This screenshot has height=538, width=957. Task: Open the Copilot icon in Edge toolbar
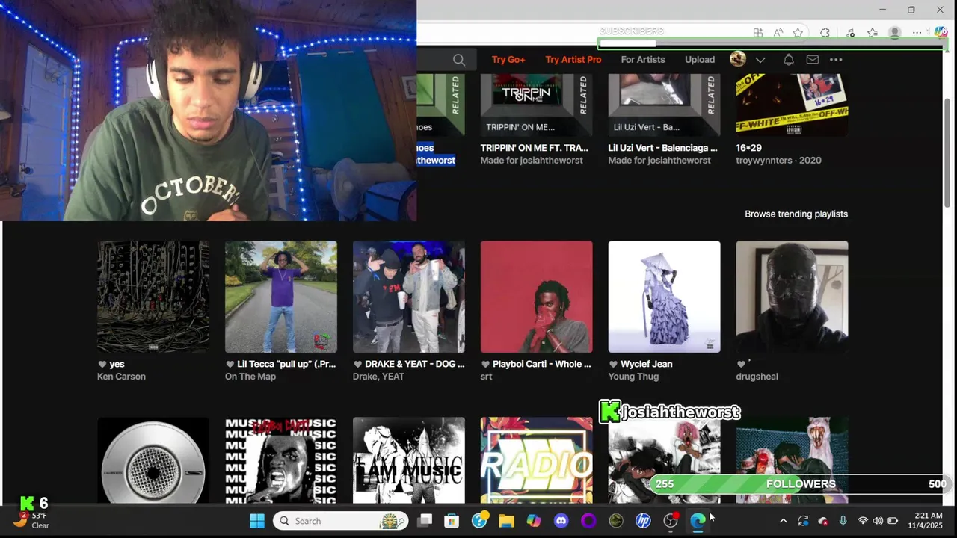click(x=941, y=32)
